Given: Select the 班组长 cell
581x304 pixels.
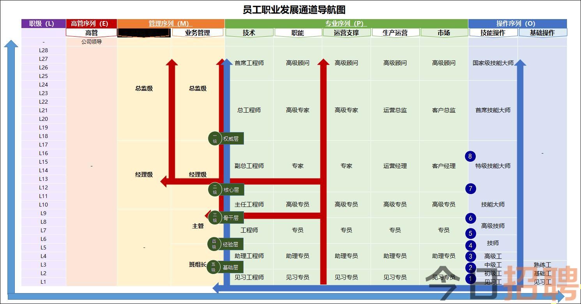Looking at the screenshot, I should [x=198, y=265].
